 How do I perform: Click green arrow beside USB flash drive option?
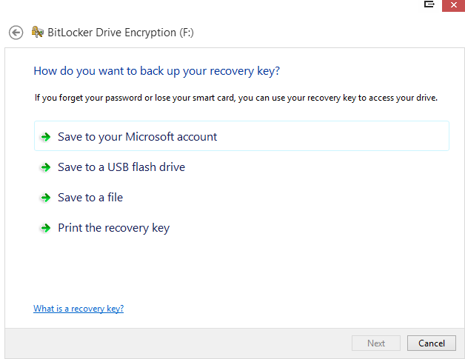point(46,167)
